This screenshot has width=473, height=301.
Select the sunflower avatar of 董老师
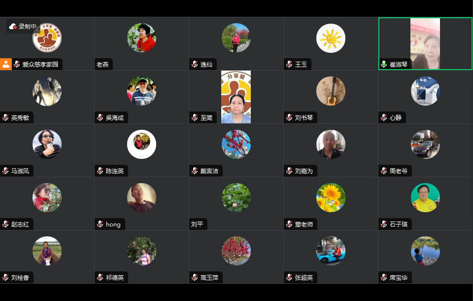click(x=331, y=198)
